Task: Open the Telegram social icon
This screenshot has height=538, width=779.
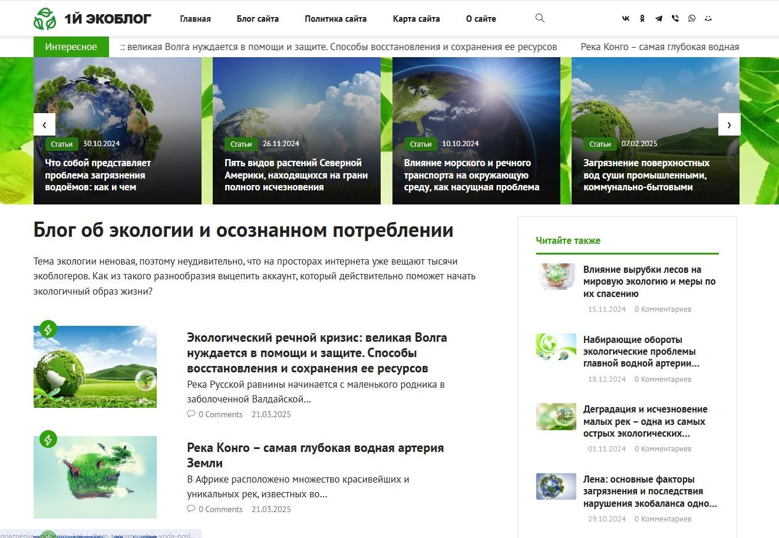Action: coord(659,18)
